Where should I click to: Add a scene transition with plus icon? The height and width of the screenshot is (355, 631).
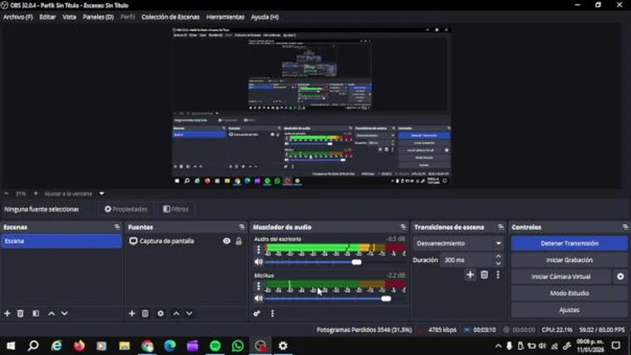(x=470, y=275)
